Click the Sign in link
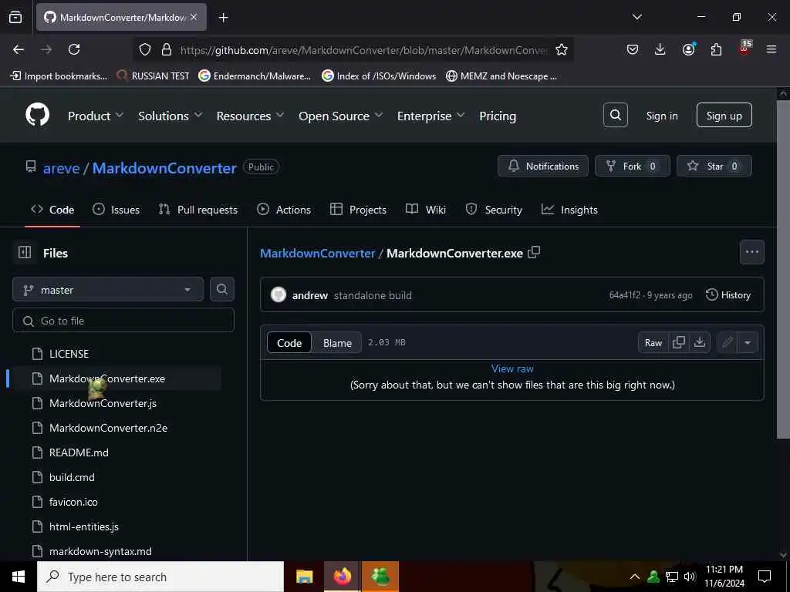Image resolution: width=790 pixels, height=592 pixels. [x=661, y=116]
